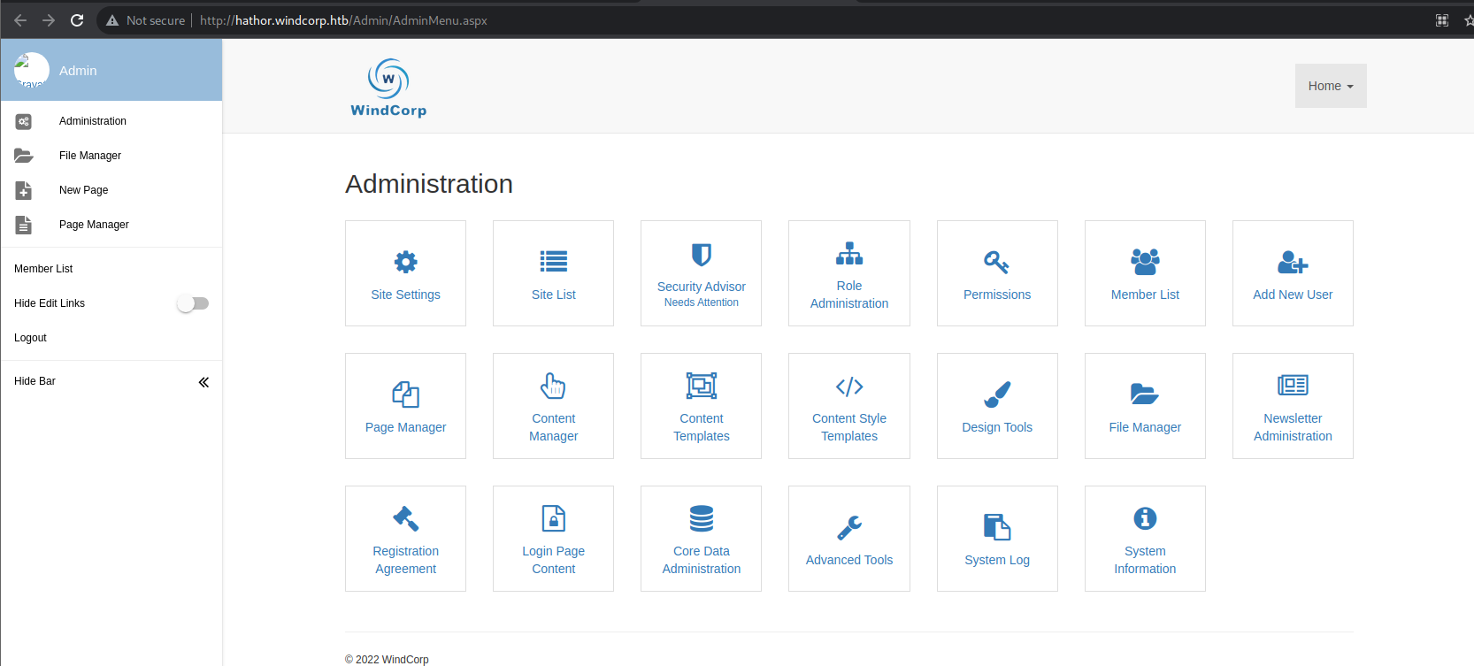
Task: Click the WindCorp logo
Action: click(x=388, y=88)
